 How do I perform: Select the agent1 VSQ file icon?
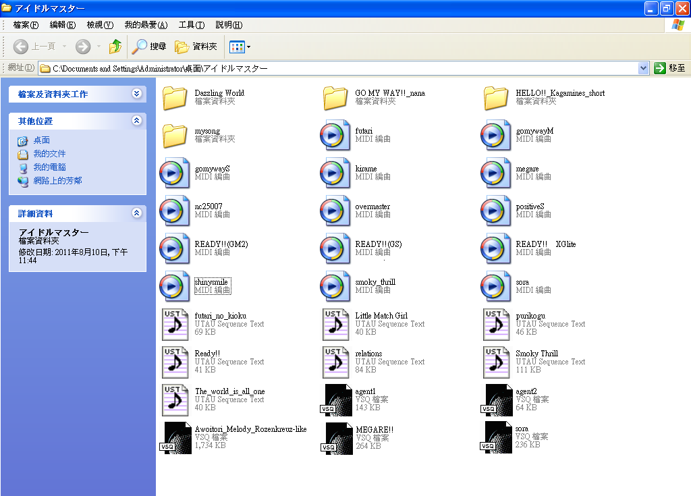[x=336, y=400]
